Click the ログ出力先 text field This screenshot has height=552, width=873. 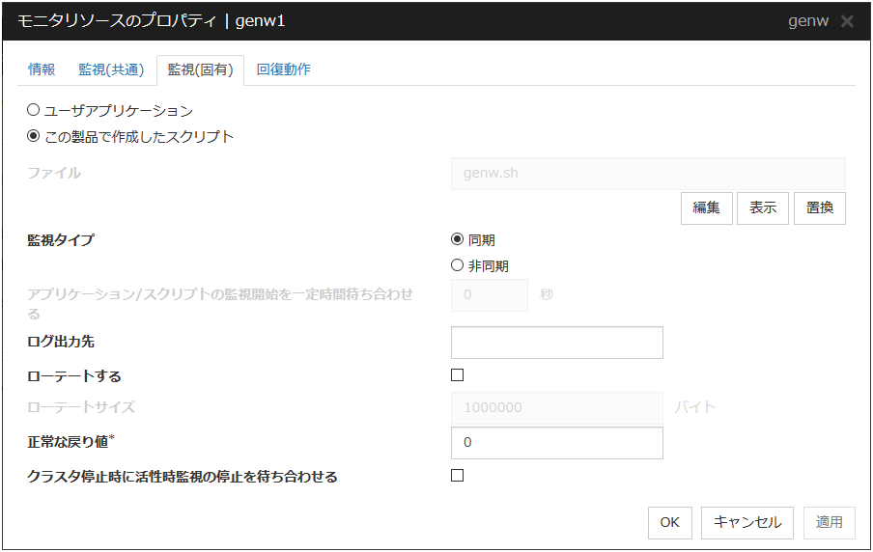(x=556, y=343)
